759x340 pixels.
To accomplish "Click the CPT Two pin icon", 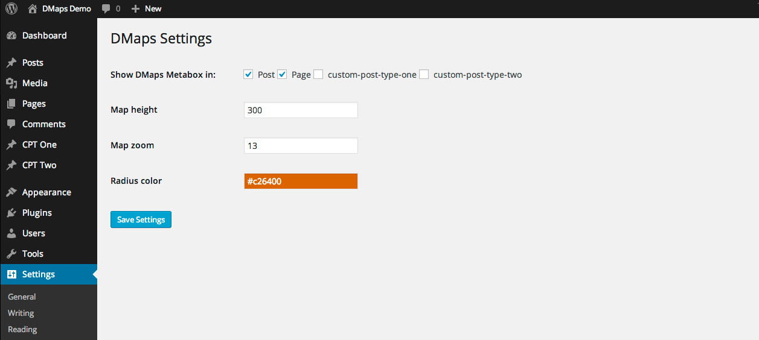I will [x=11, y=165].
